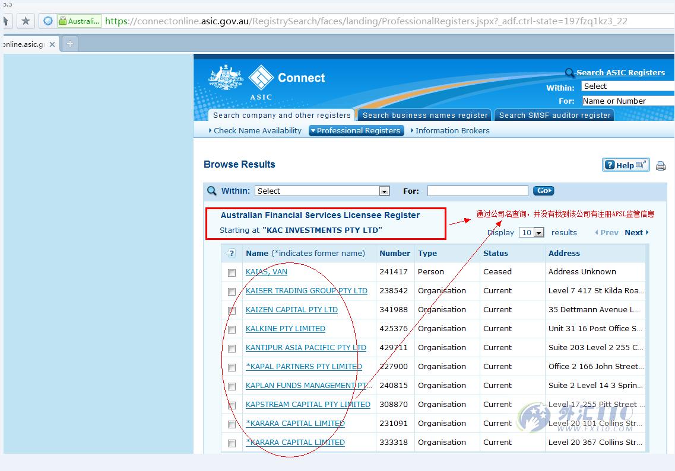Click the Person type cell
The height and width of the screenshot is (471, 675).
coord(430,271)
